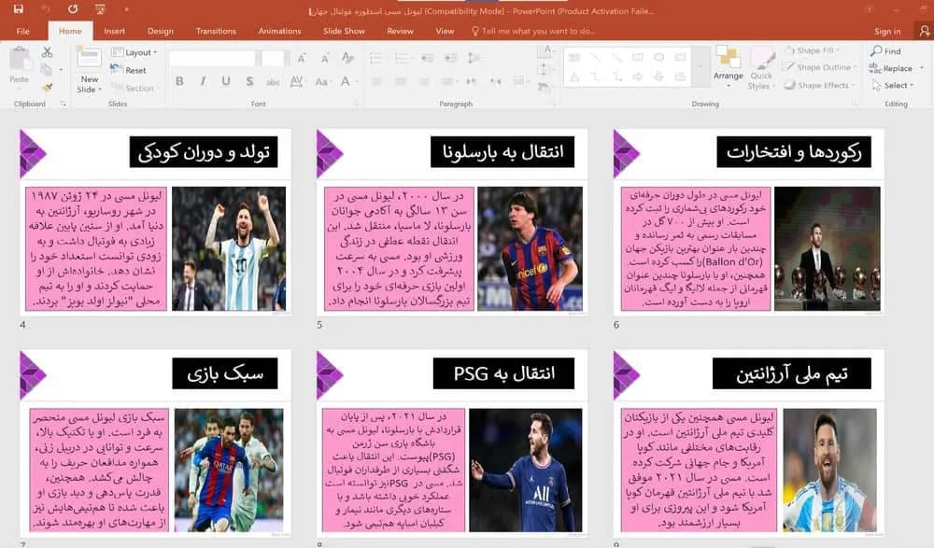This screenshot has width=934, height=548.
Task: Switch to the Animations tab
Action: coord(279,31)
